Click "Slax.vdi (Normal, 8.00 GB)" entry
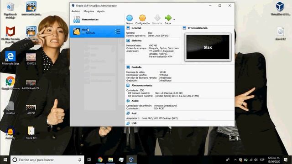The width and height of the screenshot is (292, 164). click(x=169, y=93)
